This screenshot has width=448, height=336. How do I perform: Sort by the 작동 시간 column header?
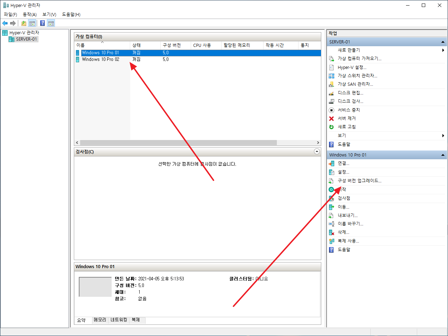[281, 45]
